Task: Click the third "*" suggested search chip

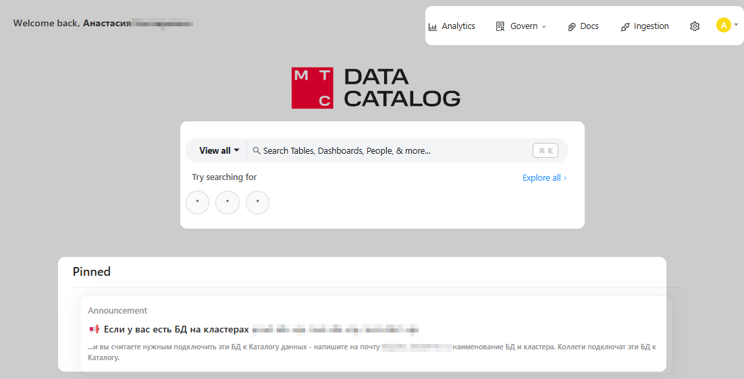Action: 257,202
